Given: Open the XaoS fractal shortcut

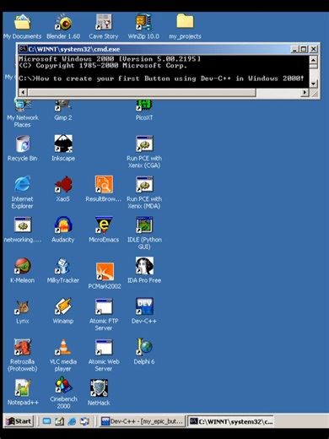Looking at the screenshot, I should (x=63, y=189).
